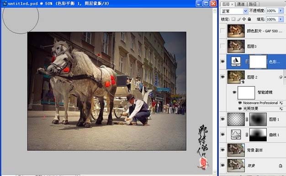Click the link icon on 图层 1 mask
The image size is (286, 176).
(x=247, y=119)
